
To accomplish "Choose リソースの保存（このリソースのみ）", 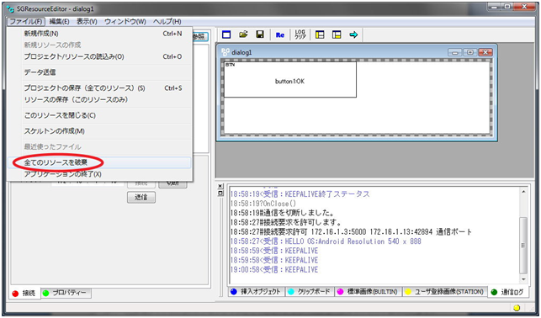I will pyautogui.click(x=99, y=99).
